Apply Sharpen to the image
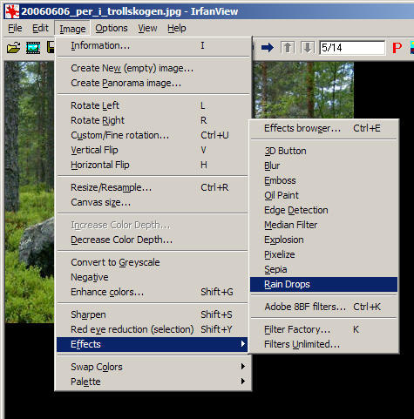The image size is (414, 419). (153, 314)
